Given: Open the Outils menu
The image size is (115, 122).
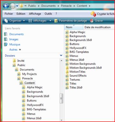Looking at the screenshot, I should tap(48, 14).
